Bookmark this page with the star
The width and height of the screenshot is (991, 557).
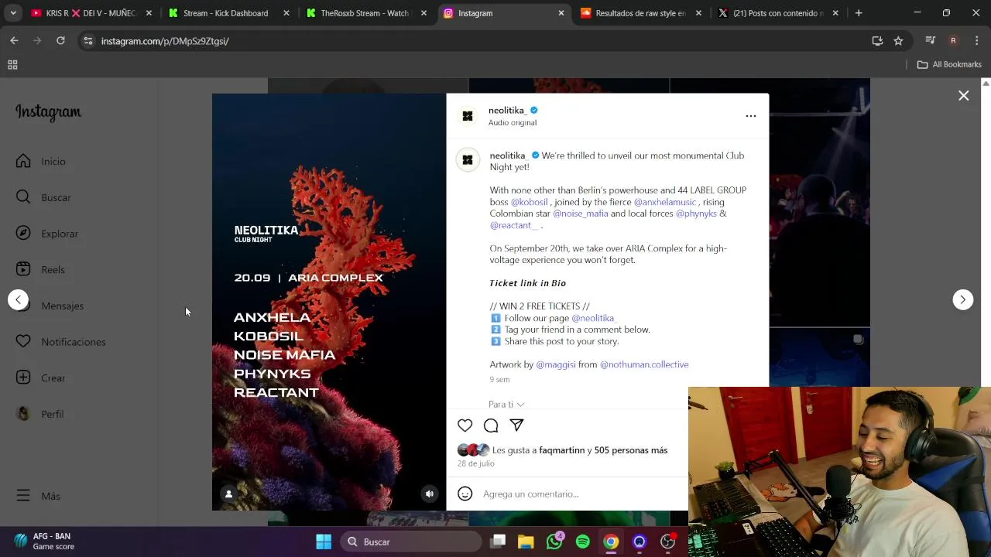[x=898, y=41]
